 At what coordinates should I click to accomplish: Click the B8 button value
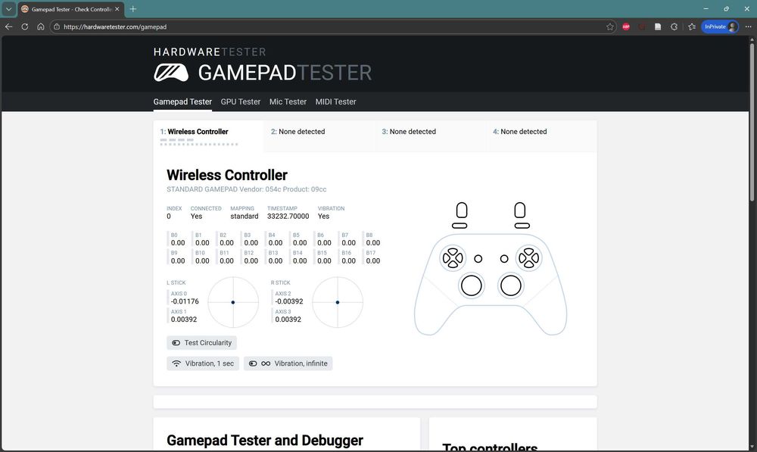372,243
